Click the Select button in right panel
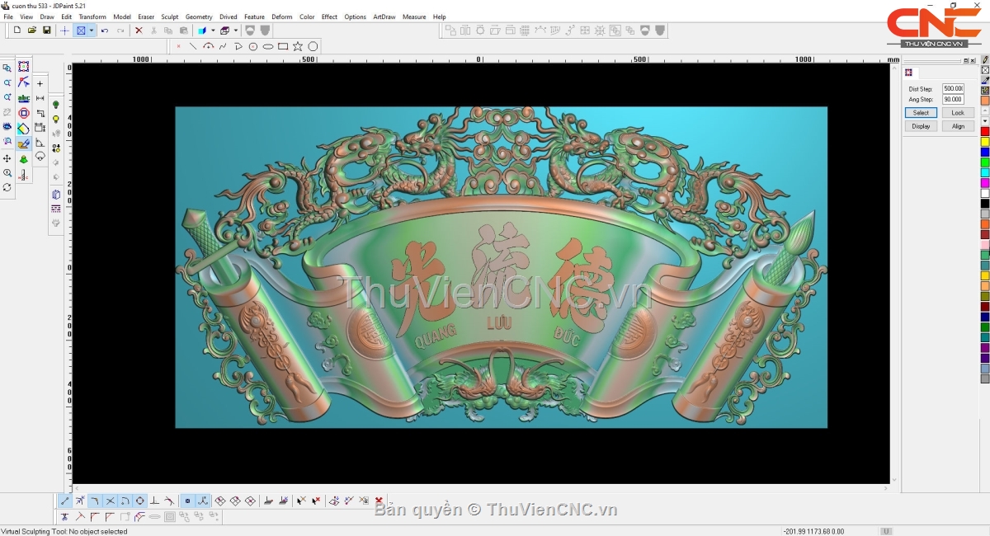This screenshot has width=990, height=536. click(x=921, y=113)
